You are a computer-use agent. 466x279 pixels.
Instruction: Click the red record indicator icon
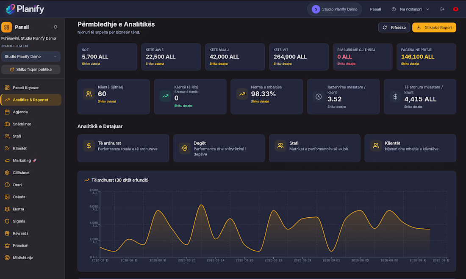click(455, 9)
